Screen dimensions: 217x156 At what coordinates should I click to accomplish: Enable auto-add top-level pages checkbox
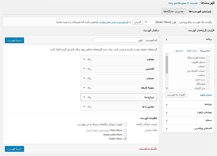[125, 124]
